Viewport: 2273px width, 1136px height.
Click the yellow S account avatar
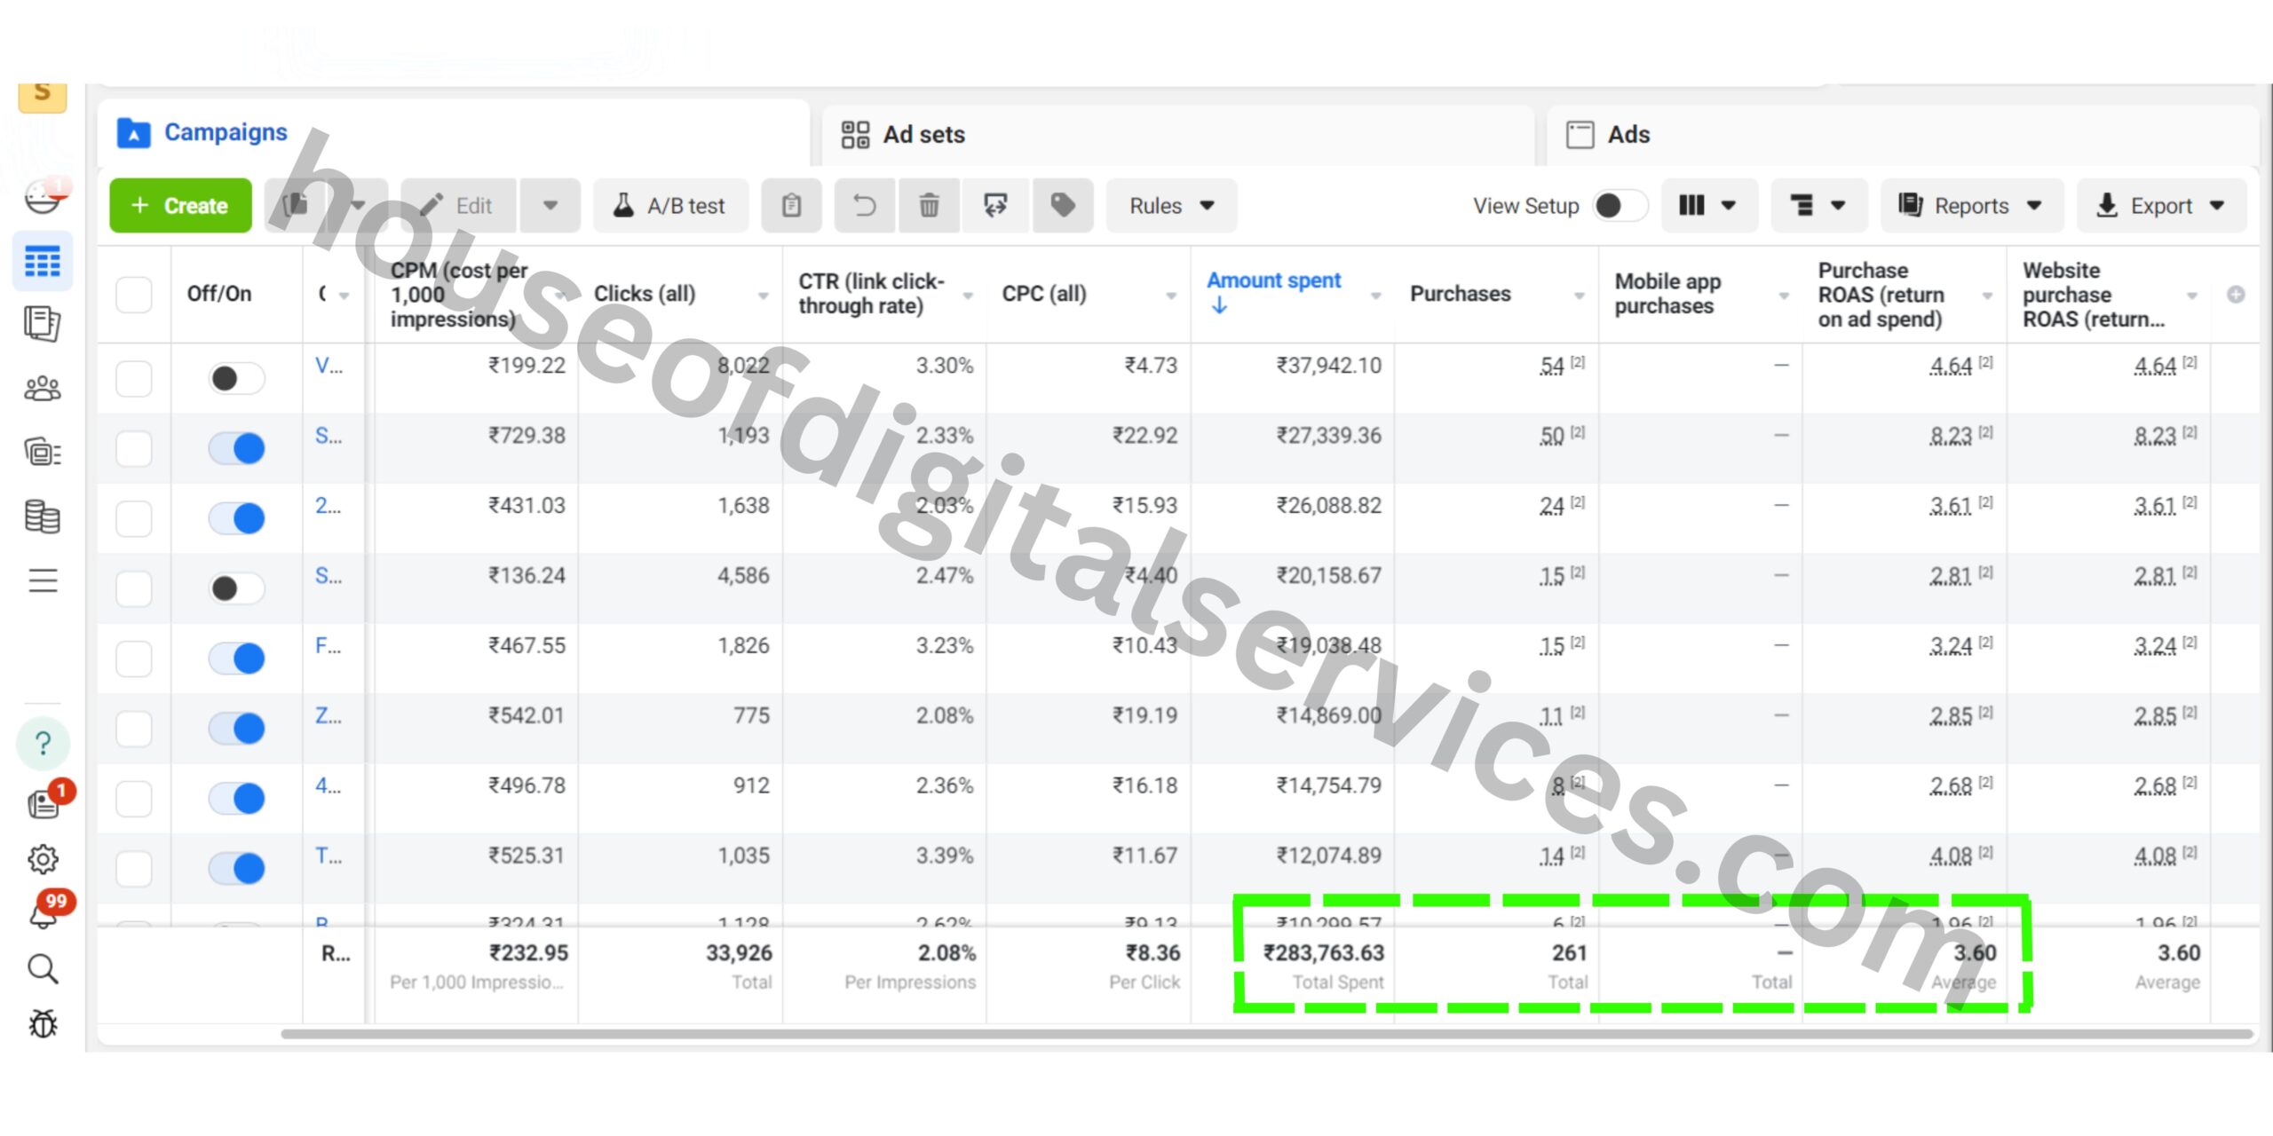pyautogui.click(x=43, y=96)
